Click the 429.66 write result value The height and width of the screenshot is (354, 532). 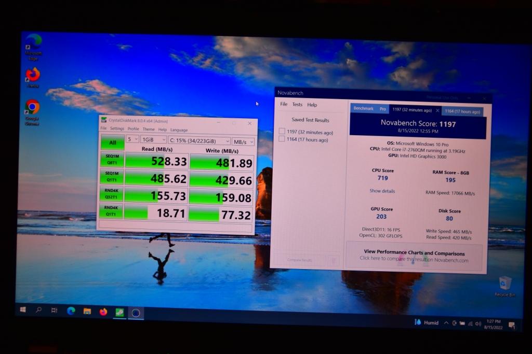pyautogui.click(x=234, y=180)
